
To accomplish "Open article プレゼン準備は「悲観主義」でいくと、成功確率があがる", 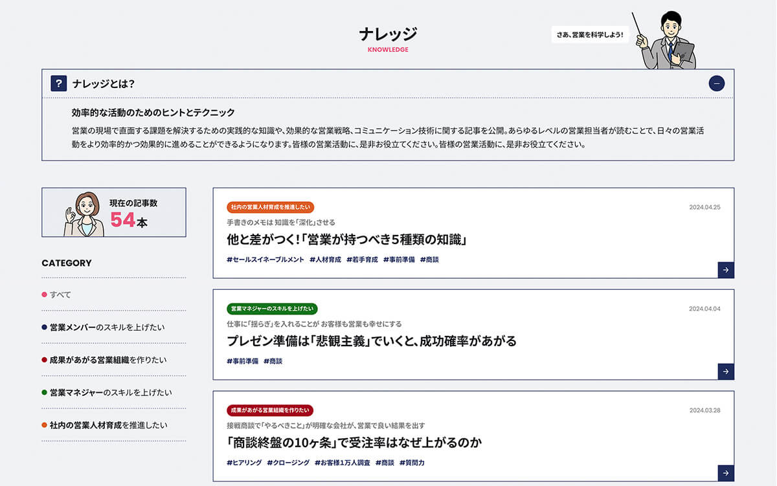I will coord(371,341).
